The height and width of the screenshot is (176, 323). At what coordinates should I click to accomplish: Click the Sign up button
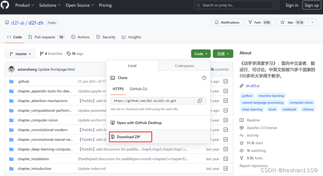(x=311, y=5)
